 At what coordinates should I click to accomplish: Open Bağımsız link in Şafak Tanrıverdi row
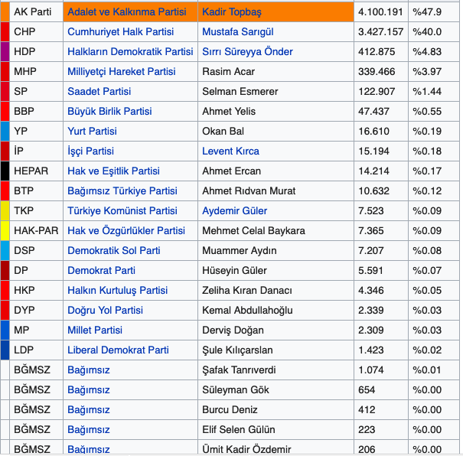point(88,370)
